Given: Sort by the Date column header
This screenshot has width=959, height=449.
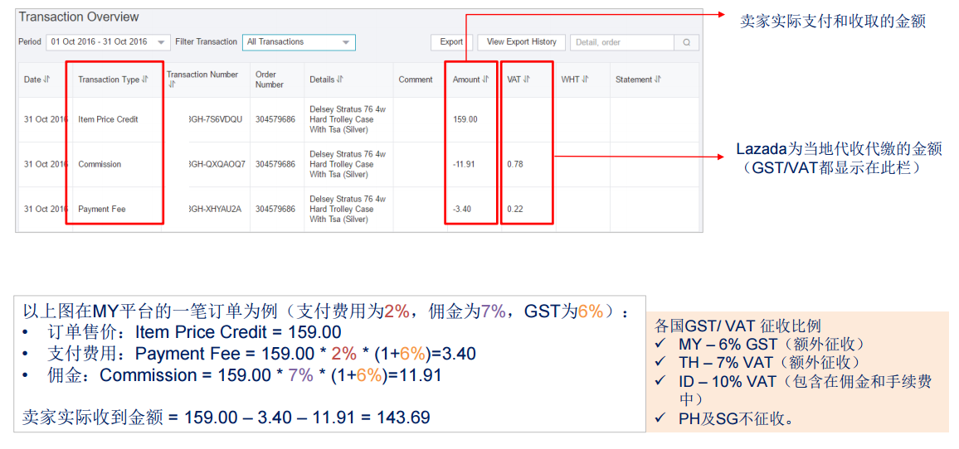Looking at the screenshot, I should (x=37, y=80).
